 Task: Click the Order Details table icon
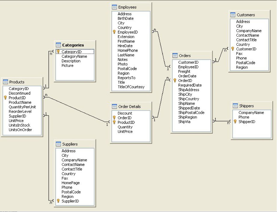[x=114, y=106]
